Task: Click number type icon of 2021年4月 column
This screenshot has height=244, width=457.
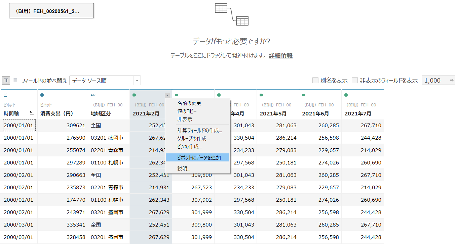Action: [219, 95]
